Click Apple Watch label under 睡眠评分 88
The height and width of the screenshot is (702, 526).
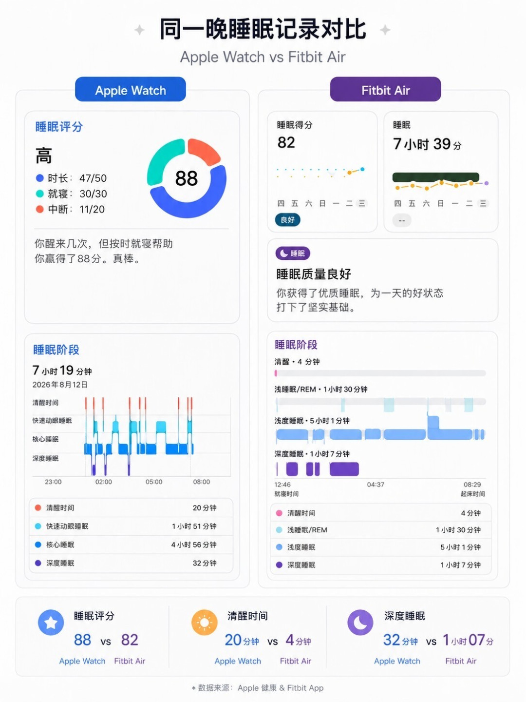point(82,661)
